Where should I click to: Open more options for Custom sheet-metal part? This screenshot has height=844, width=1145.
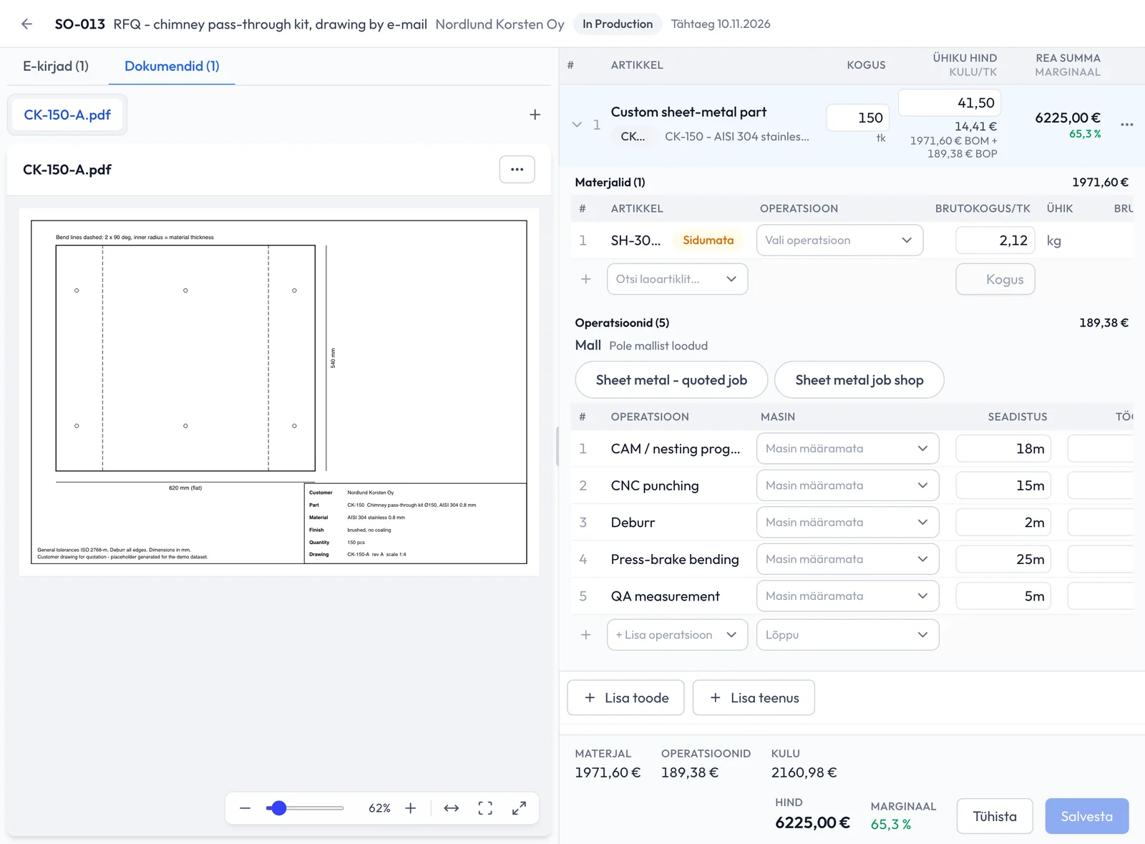tap(1126, 125)
